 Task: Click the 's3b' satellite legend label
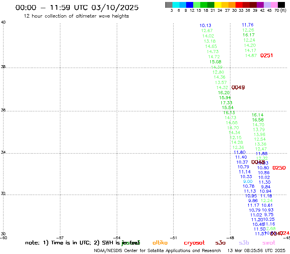(244, 243)
